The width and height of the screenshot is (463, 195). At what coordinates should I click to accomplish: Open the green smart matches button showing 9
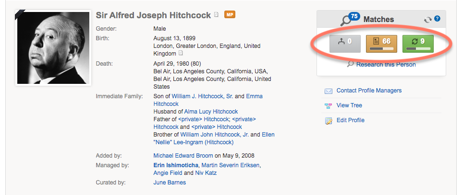pyautogui.click(x=418, y=44)
